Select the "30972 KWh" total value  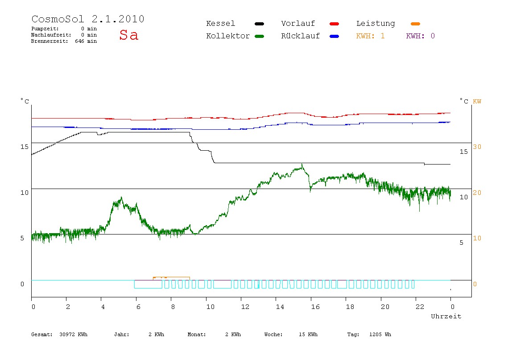pyautogui.click(x=74, y=334)
